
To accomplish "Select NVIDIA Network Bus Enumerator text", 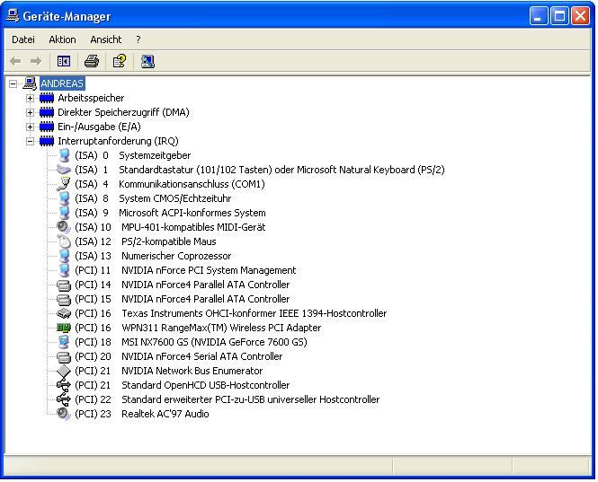I will click(192, 371).
